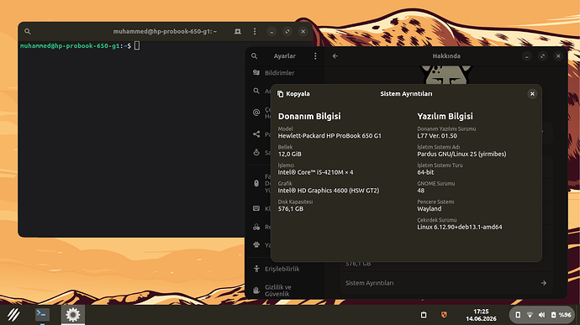
Task: Click the Erişilebilirlik accessibility icon
Action: tap(256, 269)
